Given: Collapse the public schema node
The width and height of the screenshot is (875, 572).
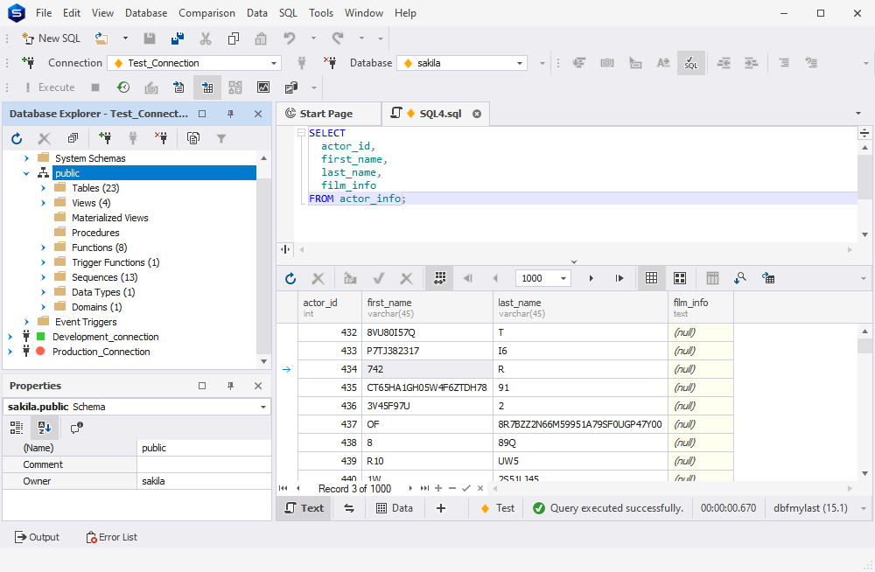Looking at the screenshot, I should (x=26, y=173).
